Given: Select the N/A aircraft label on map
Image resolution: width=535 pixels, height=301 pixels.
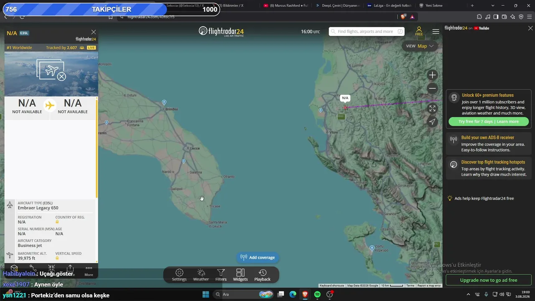Looking at the screenshot, I should click(x=345, y=98).
